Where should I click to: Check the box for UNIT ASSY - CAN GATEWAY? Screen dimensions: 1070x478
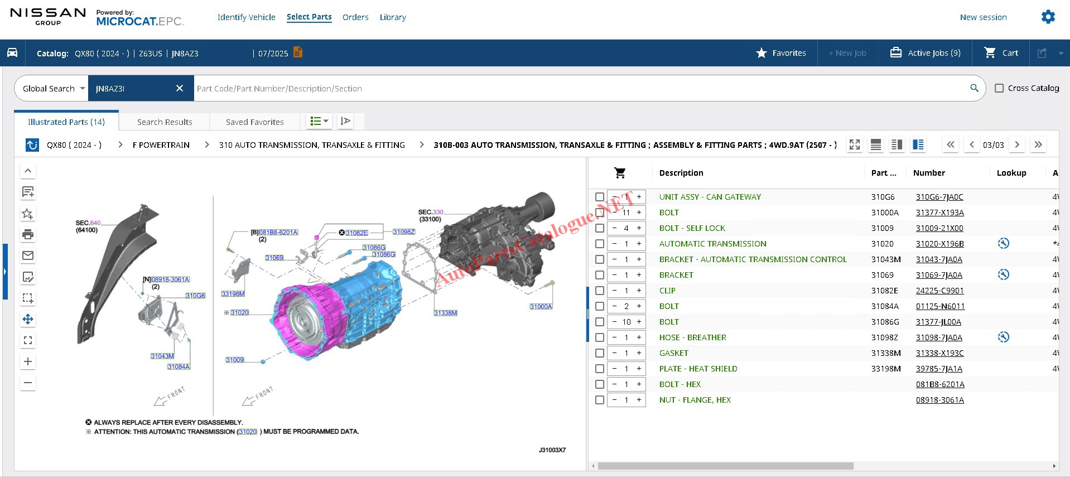(600, 197)
